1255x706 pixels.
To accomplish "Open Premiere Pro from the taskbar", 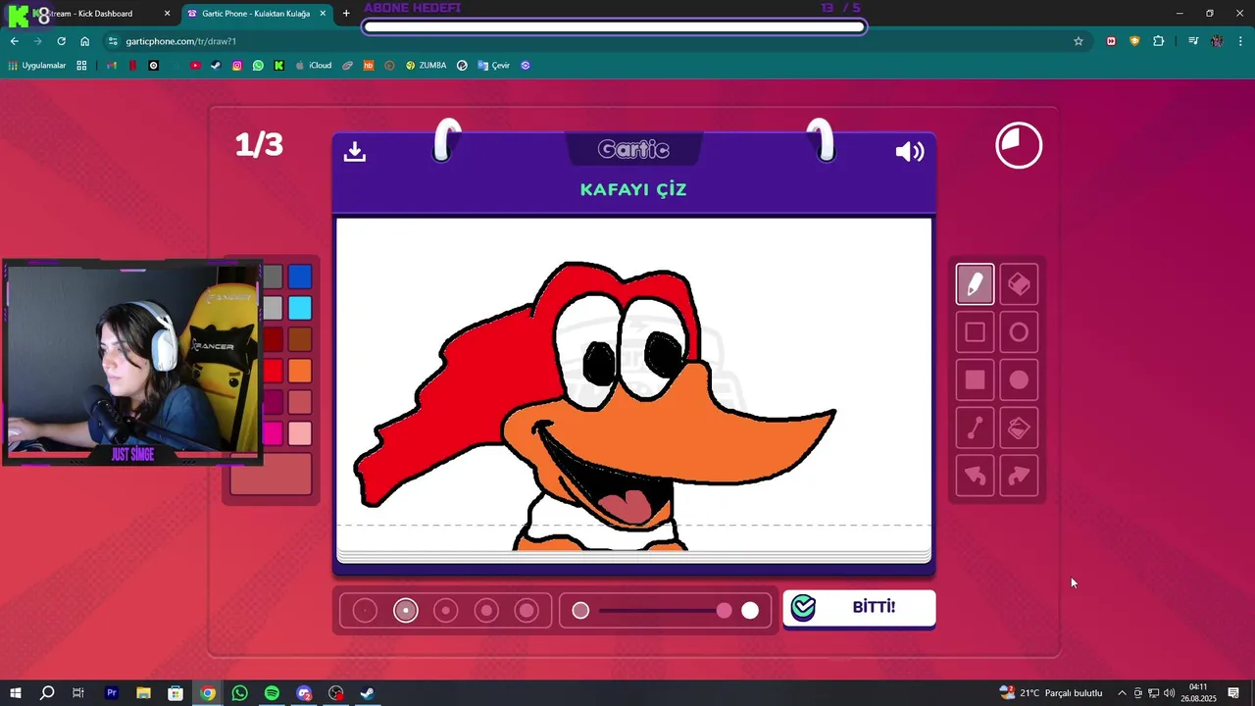I will tap(112, 693).
